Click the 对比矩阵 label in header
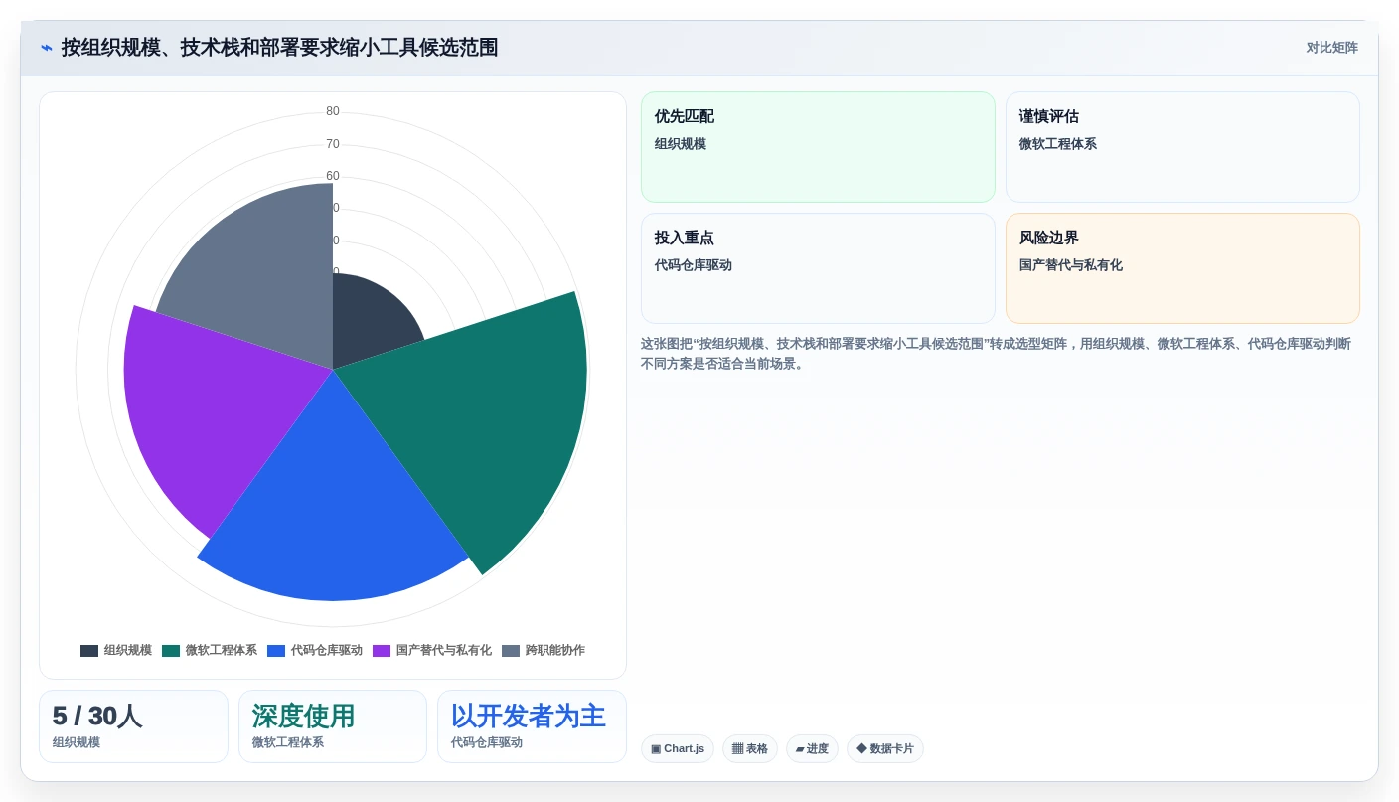 (x=1331, y=48)
